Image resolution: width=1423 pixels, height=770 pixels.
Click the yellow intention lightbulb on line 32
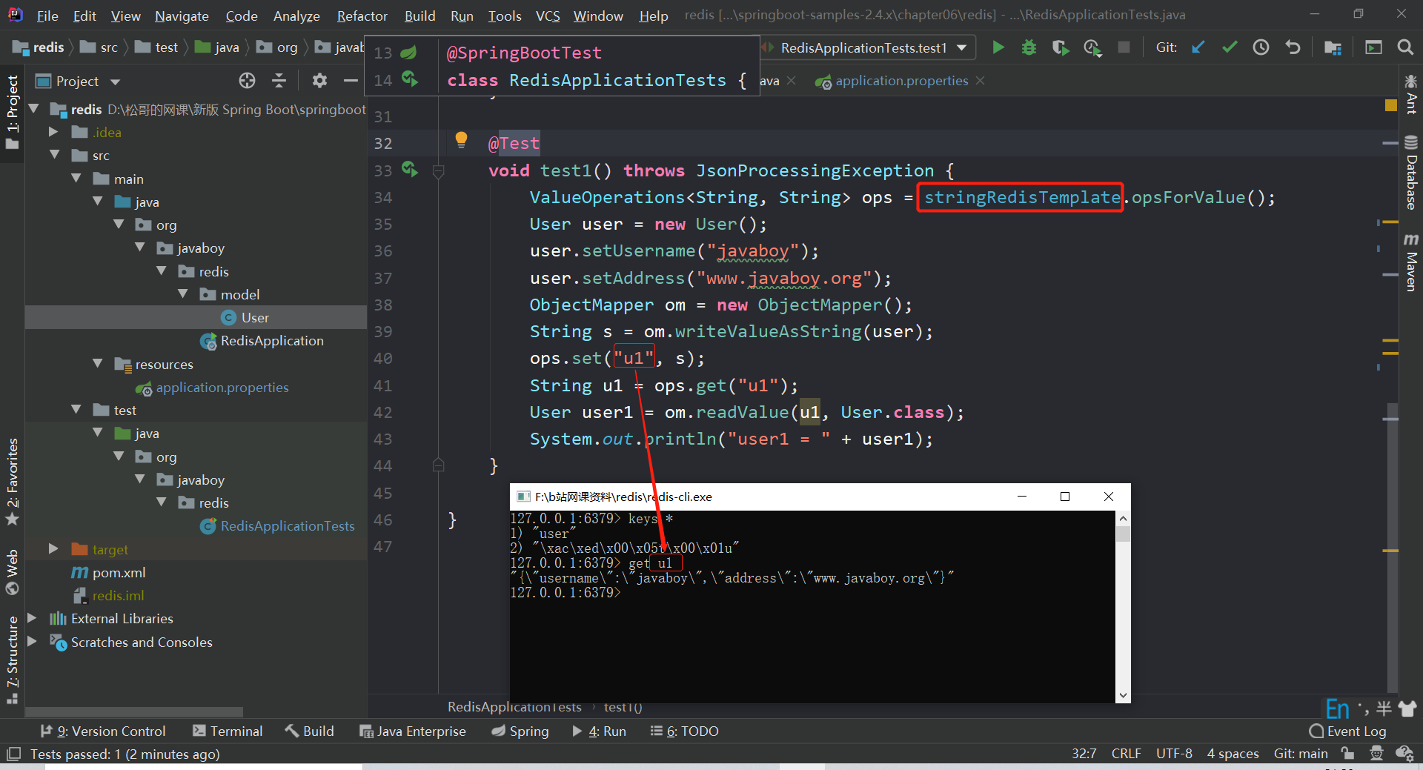461,139
